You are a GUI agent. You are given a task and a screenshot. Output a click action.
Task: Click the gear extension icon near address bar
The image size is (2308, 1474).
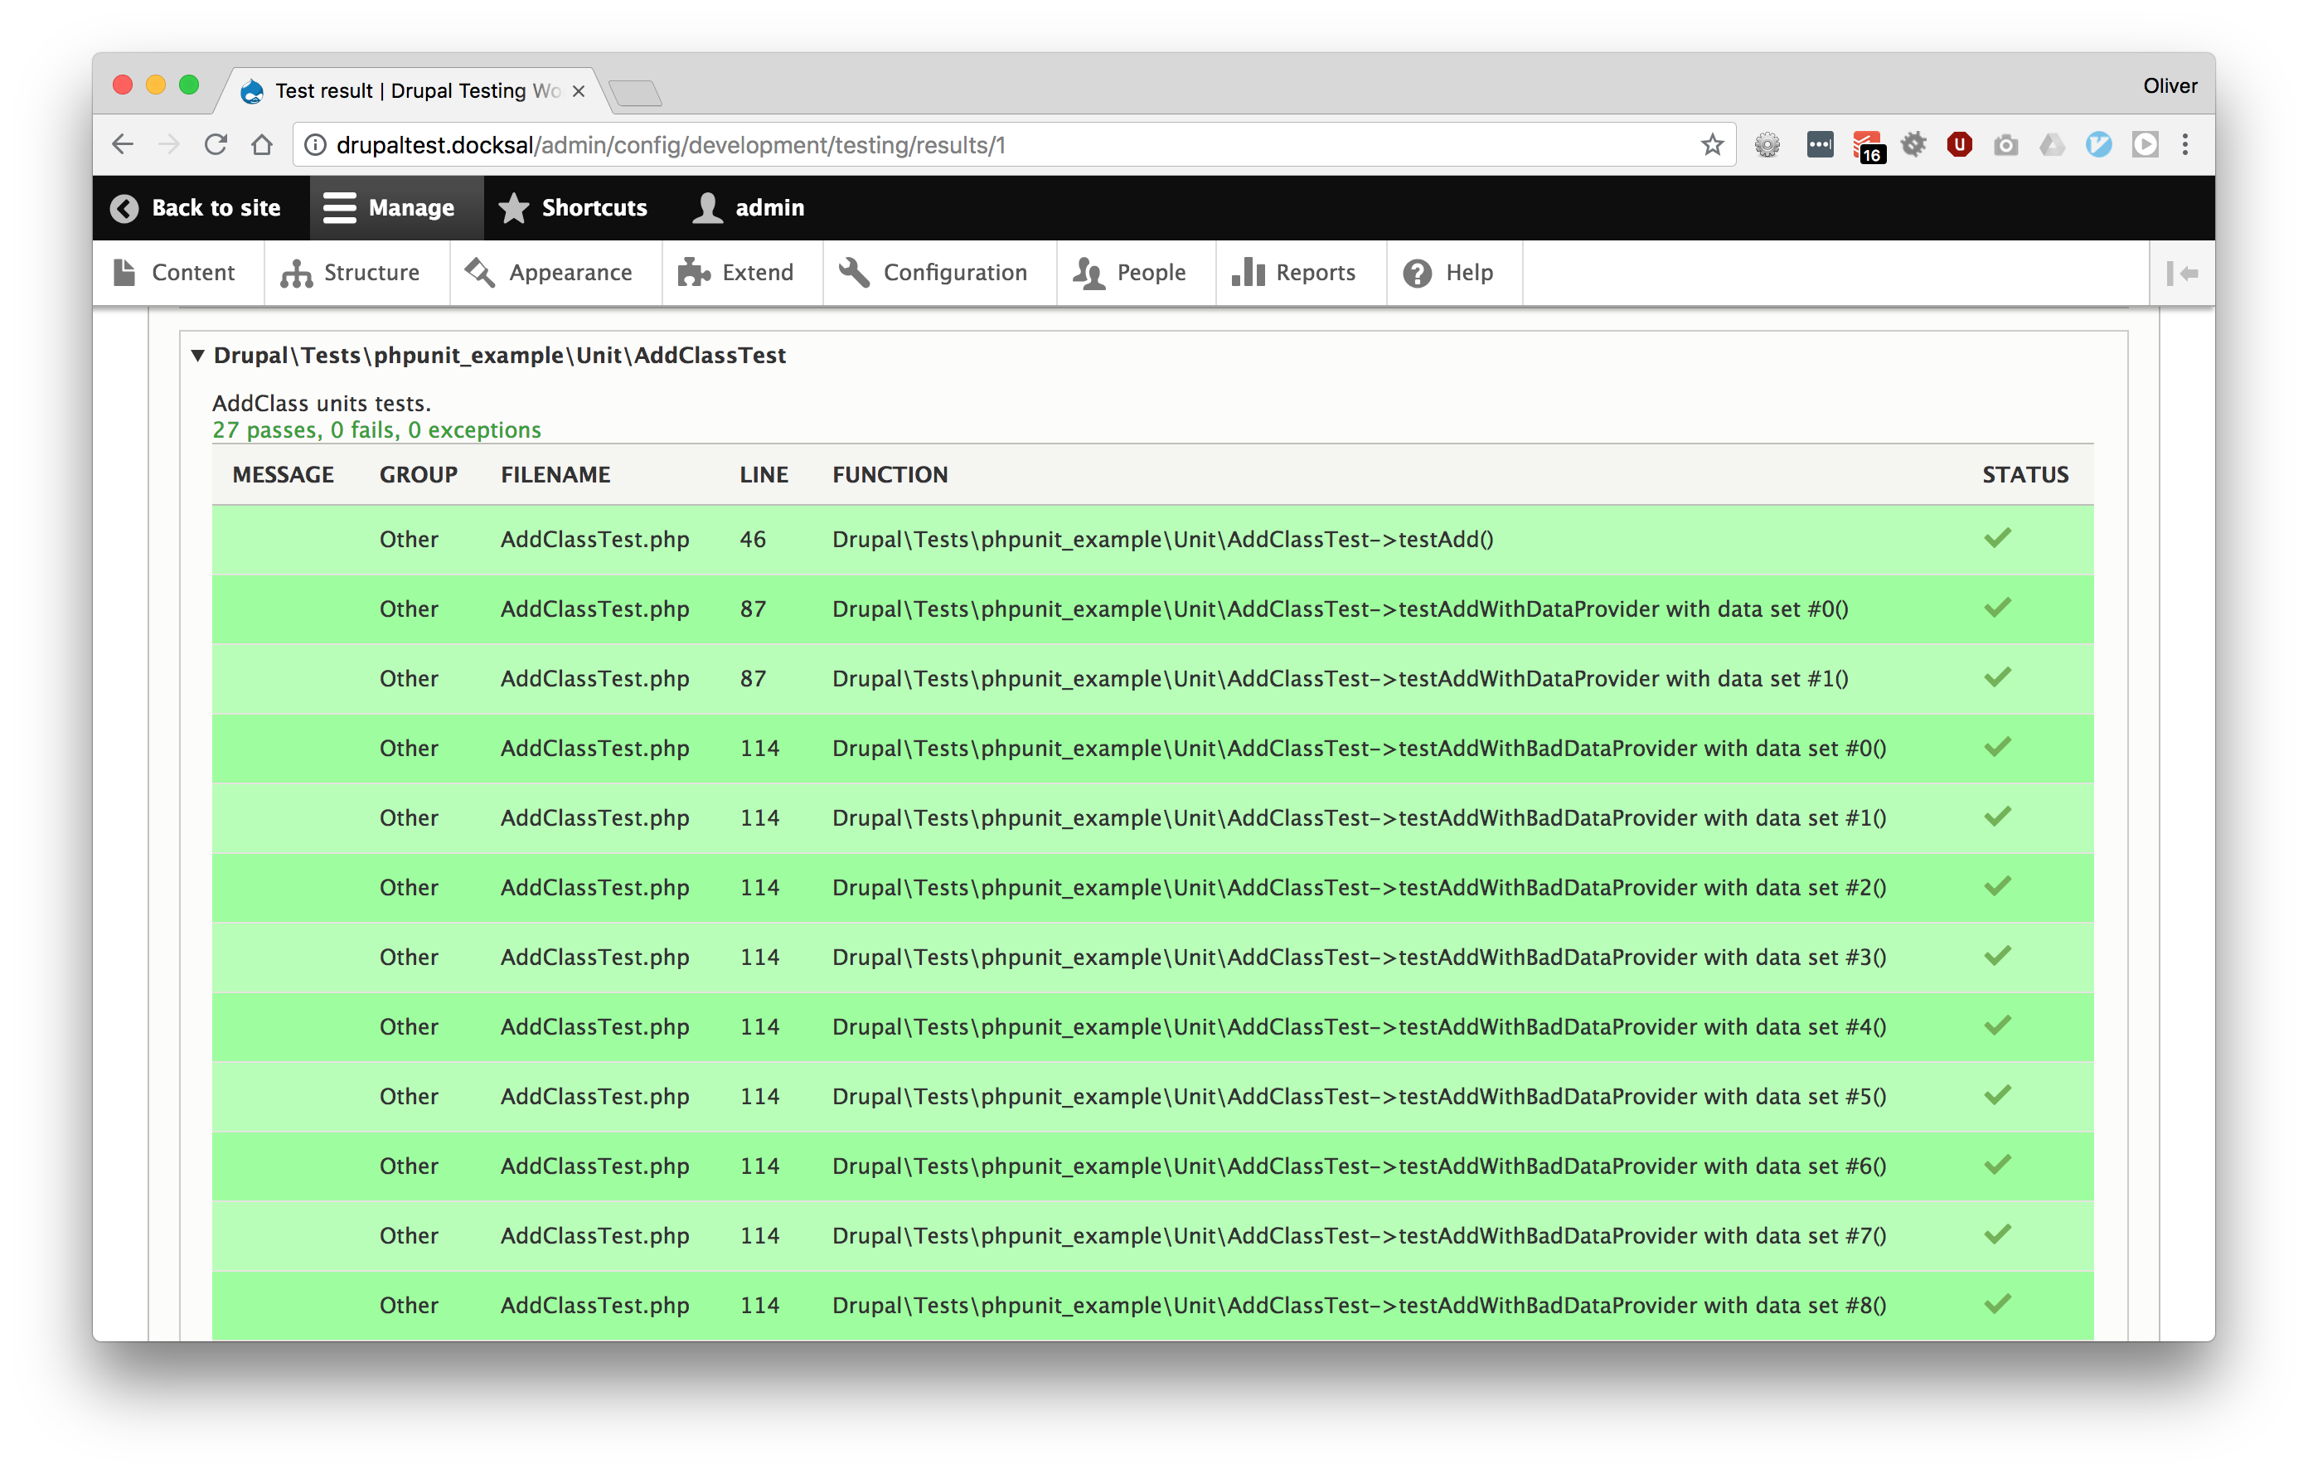[x=1767, y=145]
